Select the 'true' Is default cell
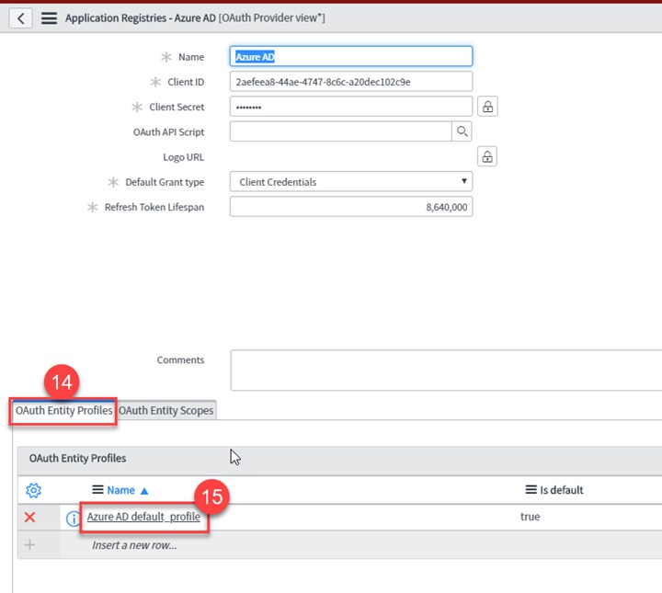 [x=530, y=517]
